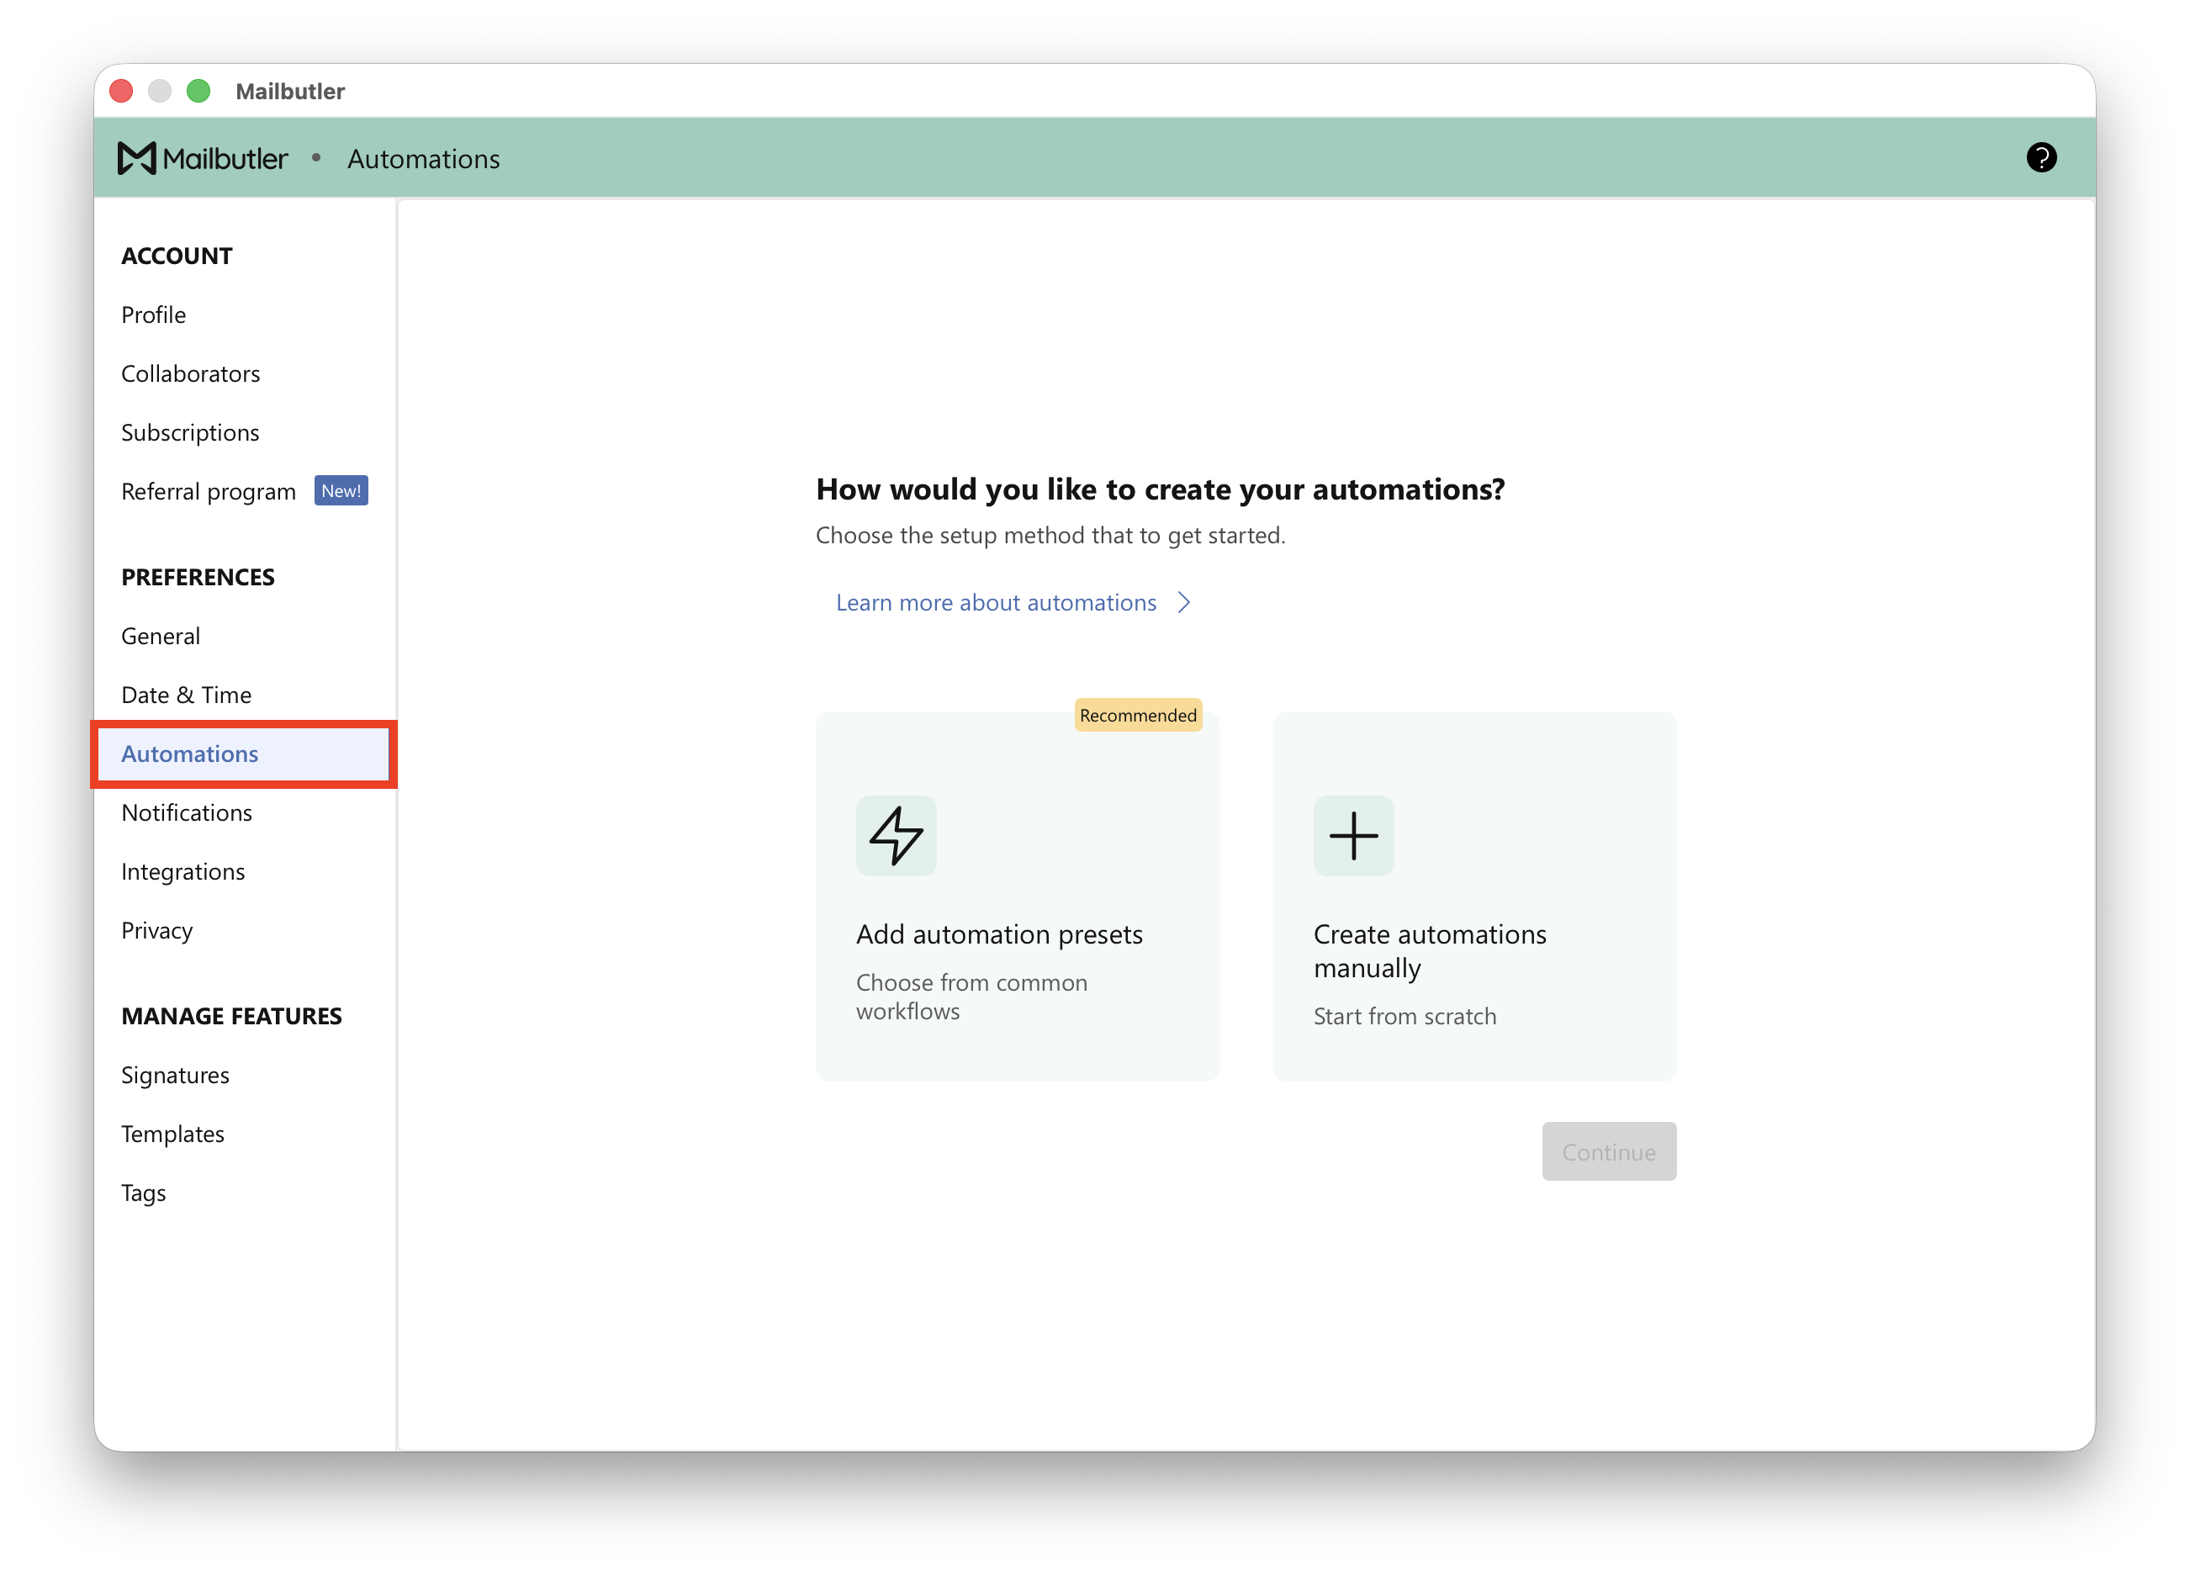Choose the Create automations manually card
2190x1576 pixels.
tap(1474, 896)
